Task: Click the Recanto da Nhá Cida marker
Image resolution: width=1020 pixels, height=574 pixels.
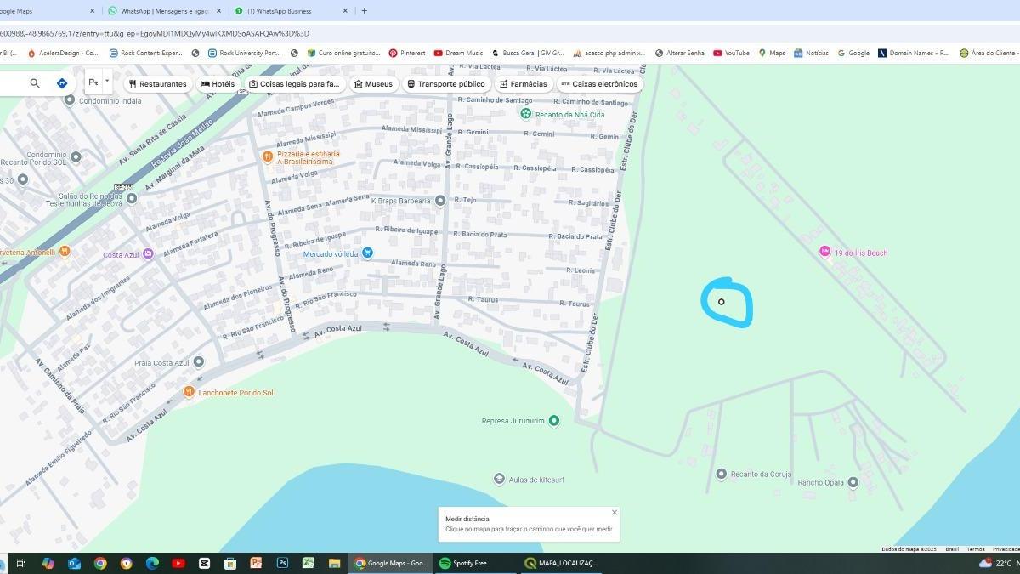Action: (x=526, y=114)
